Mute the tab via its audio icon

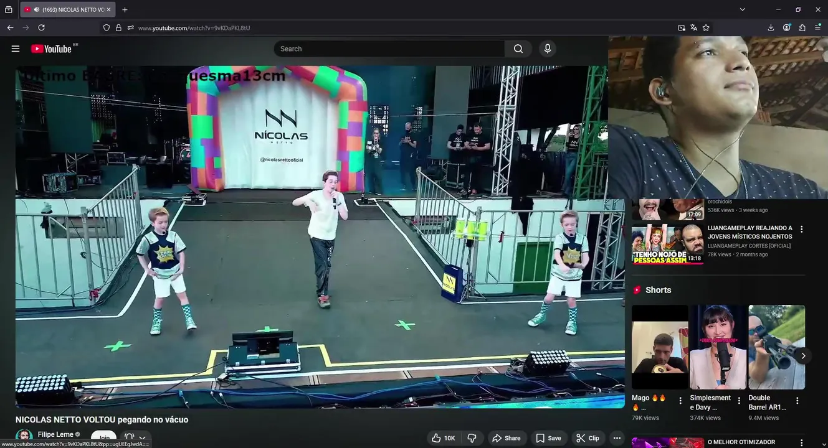37,9
